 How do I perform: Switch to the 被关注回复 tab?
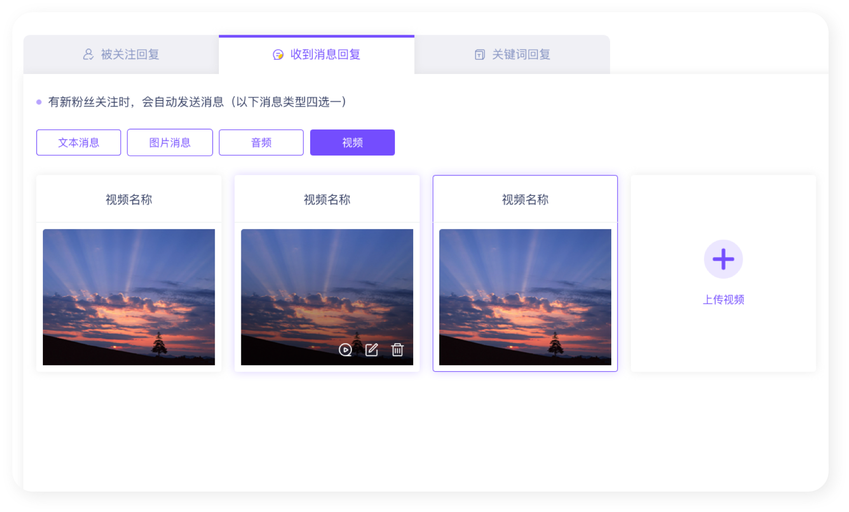coord(121,55)
